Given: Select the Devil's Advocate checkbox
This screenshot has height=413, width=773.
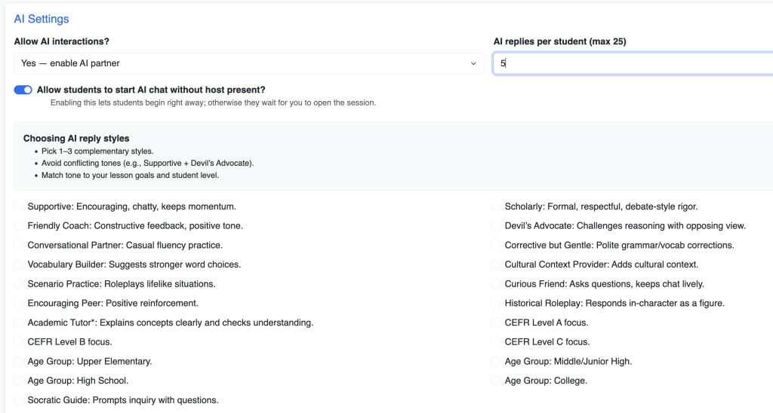Looking at the screenshot, I should coord(496,225).
